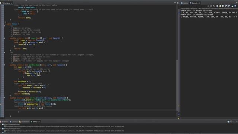The width and height of the screenshot is (238, 134).
Task: Close the Console tab
Action: point(199,3)
